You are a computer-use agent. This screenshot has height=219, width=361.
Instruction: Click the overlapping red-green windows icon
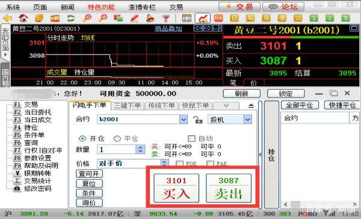click(119, 18)
